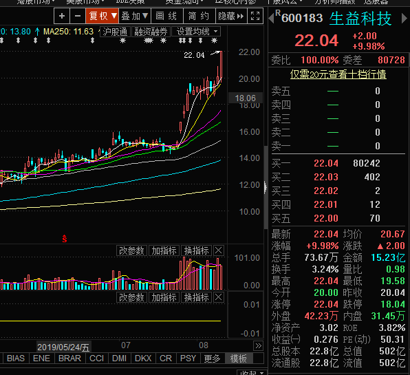The image size is (410, 375).
Task: Click the MA250: 11.63 label
Action: click(68, 32)
